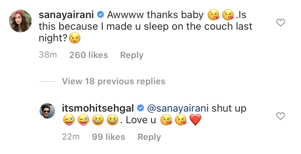
Task: Expand View 18 previous replies
Action: point(113,81)
